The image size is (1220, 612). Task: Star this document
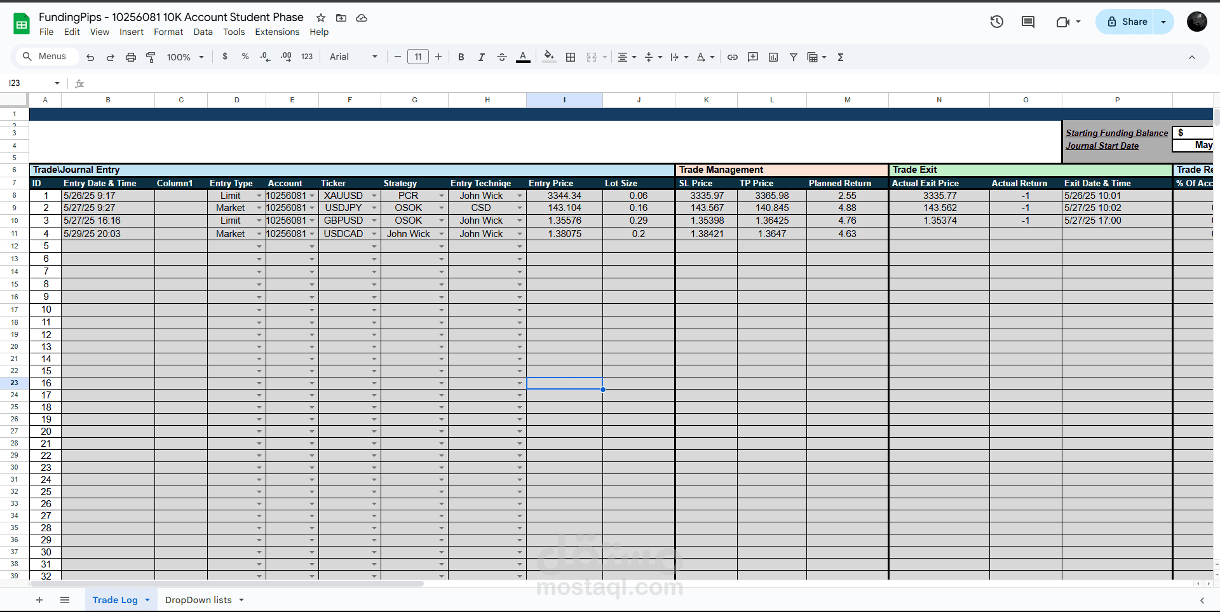click(321, 18)
